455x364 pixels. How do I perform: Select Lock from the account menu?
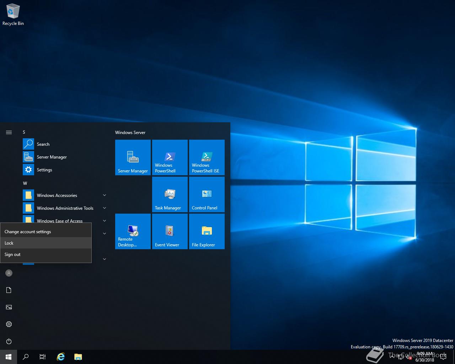[46, 243]
